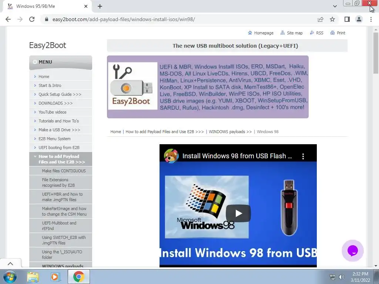The width and height of the screenshot is (379, 284).
Task: Go back to the previous page
Action: coord(8,19)
